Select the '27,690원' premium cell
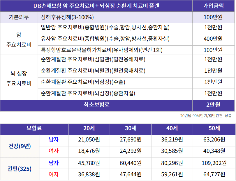 click(131, 139)
